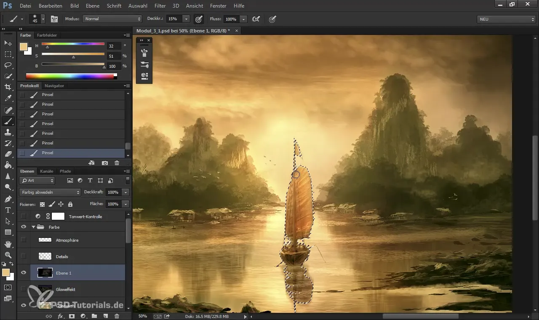Click the foreground color swatch in Farbe panel
Image resolution: width=539 pixels, height=320 pixels.
(23, 46)
